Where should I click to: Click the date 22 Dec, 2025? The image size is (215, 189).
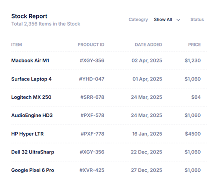[146, 152]
